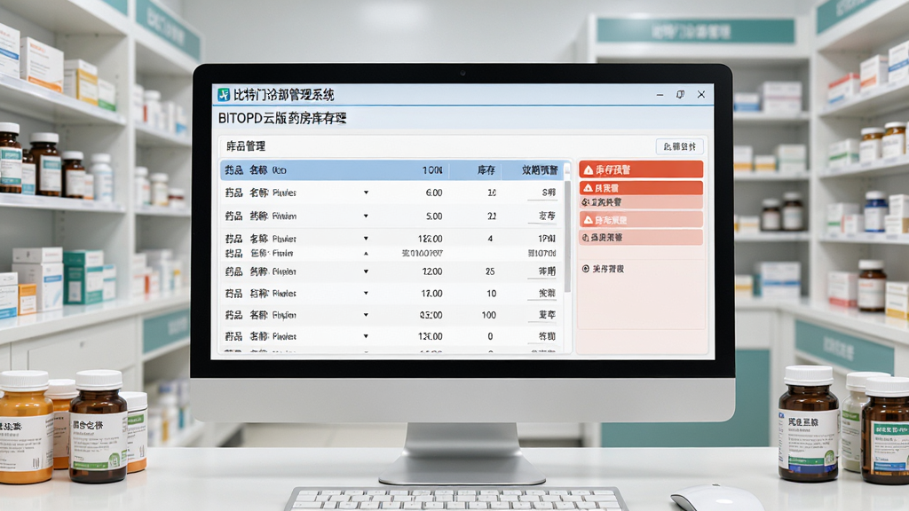Screen dimensions: 909x511
Task: Click the 库存 column header
Action: point(486,169)
